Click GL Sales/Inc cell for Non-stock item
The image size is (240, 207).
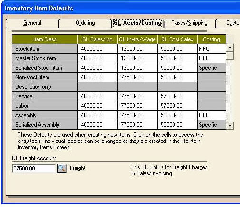[97, 77]
